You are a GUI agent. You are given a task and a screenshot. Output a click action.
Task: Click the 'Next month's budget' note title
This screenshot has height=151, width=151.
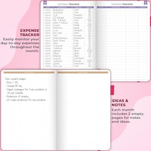tap(15, 79)
